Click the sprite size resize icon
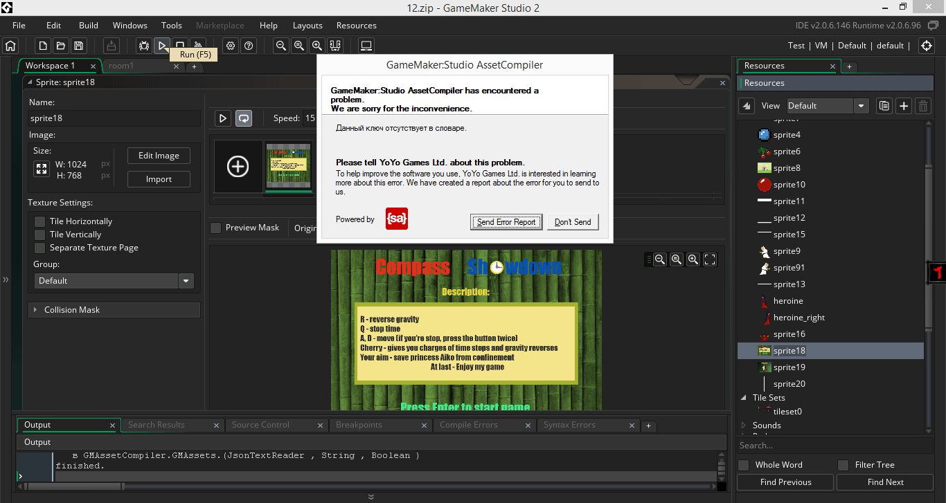The height and width of the screenshot is (503, 946). [x=42, y=170]
